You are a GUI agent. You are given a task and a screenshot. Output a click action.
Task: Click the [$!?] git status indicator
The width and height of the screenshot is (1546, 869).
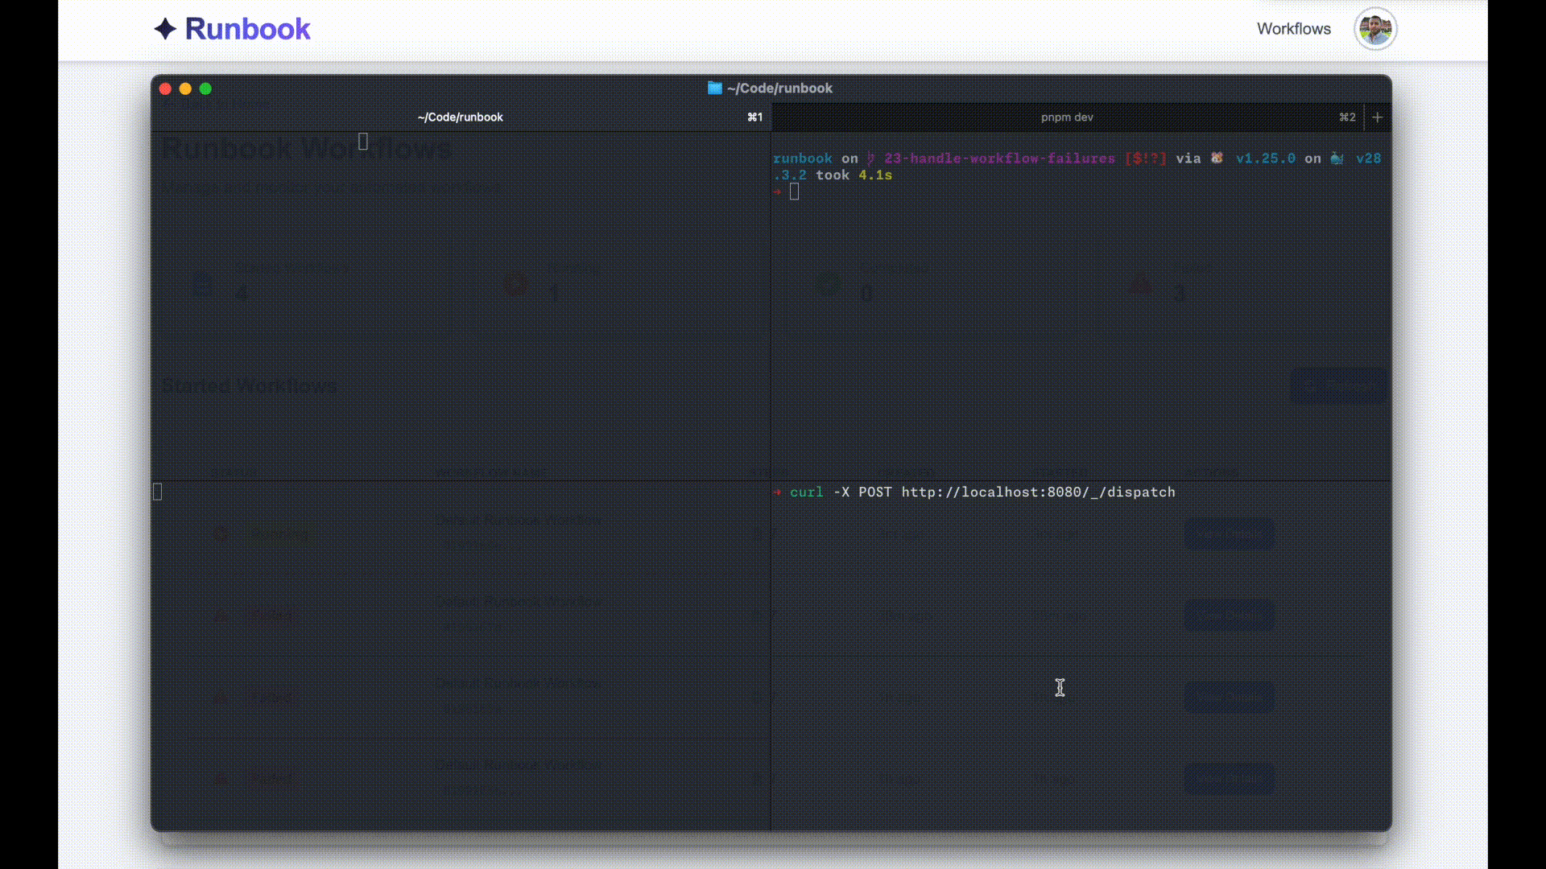click(1145, 159)
